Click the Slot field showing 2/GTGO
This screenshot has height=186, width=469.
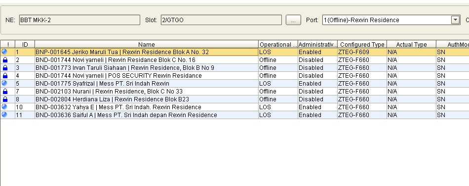221,20
